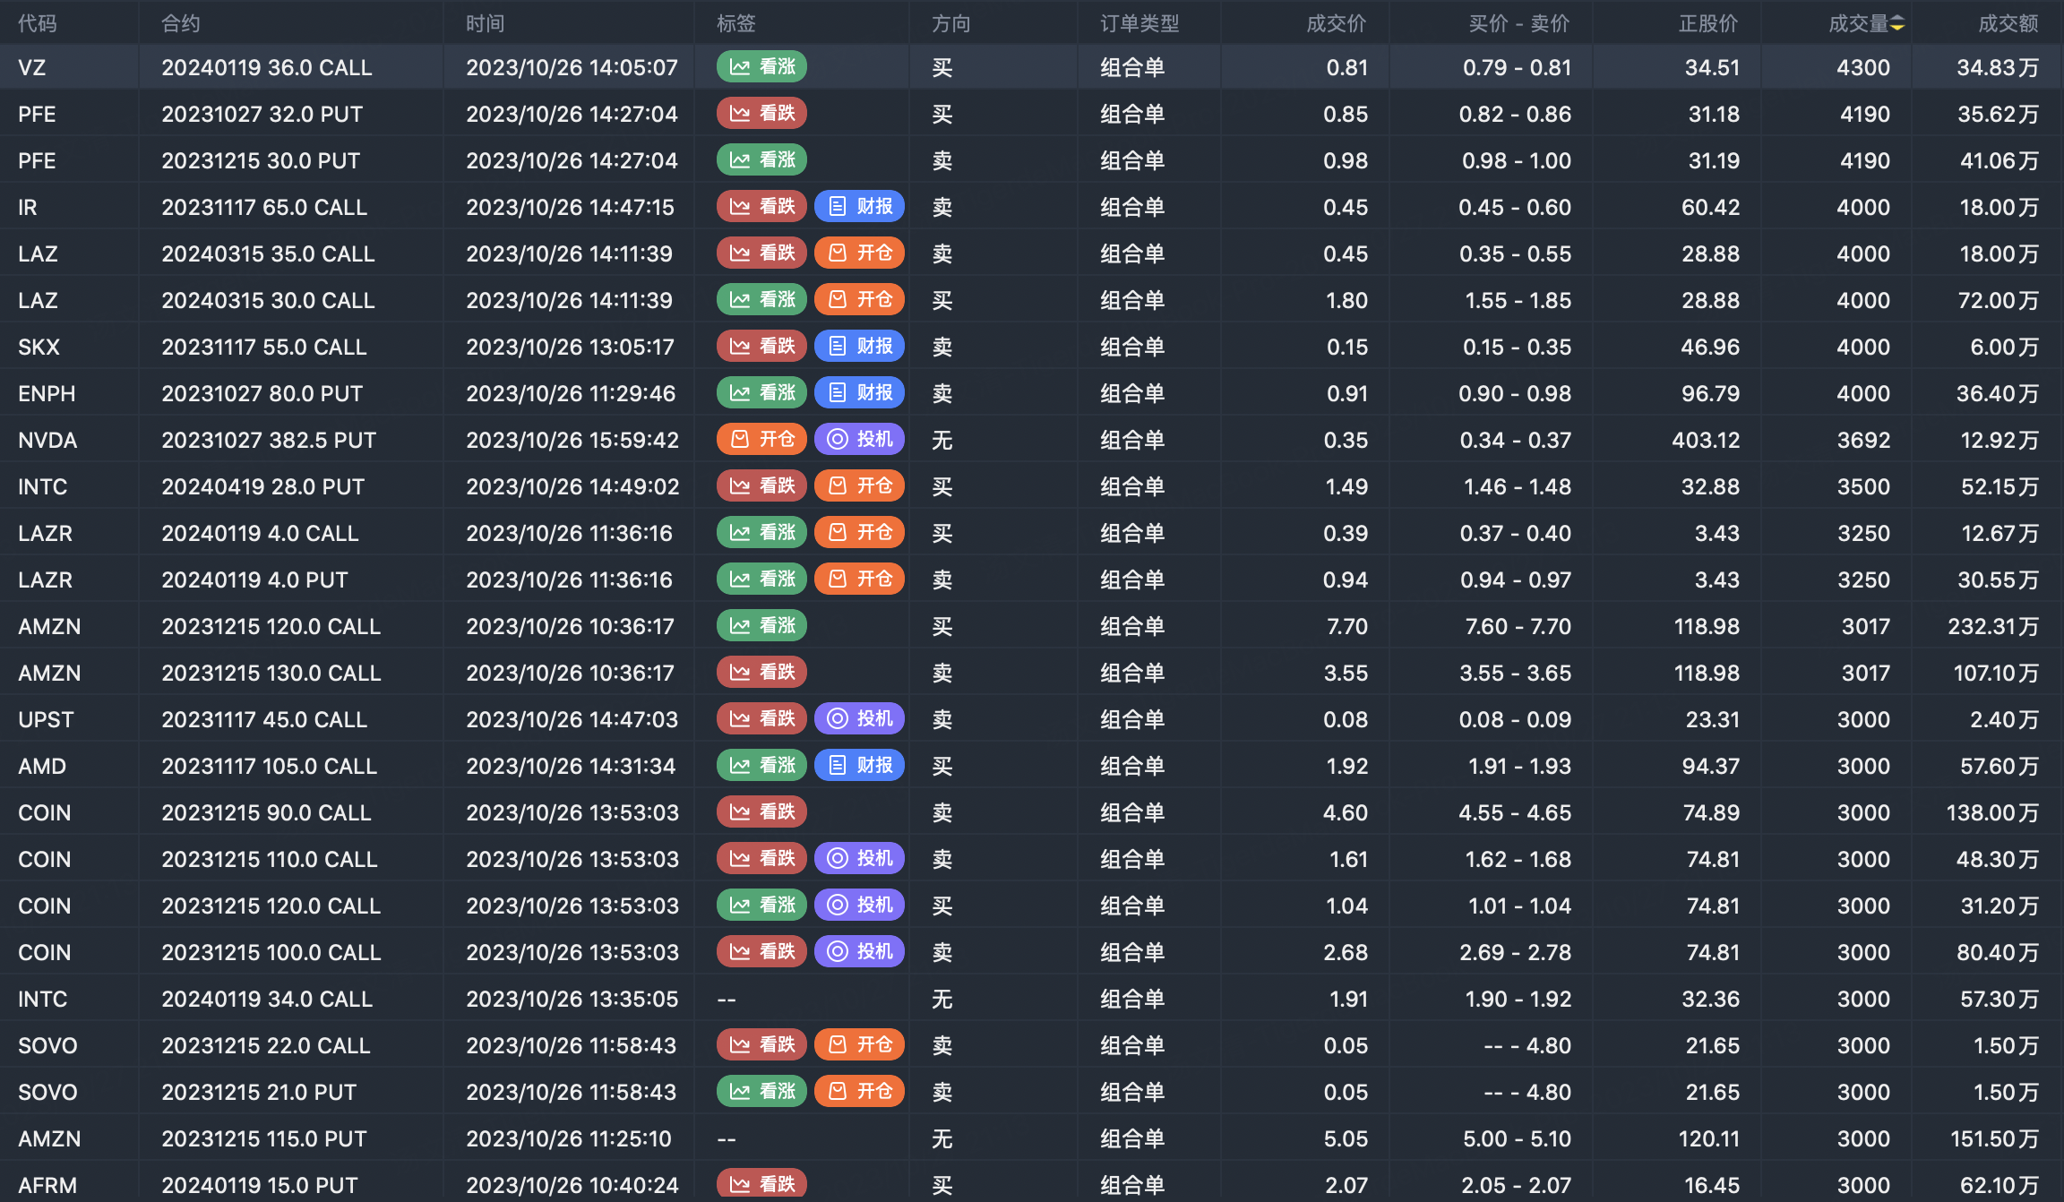This screenshot has height=1202, width=2064.
Task: Click the 财报 tag on AMD row
Action: (859, 766)
